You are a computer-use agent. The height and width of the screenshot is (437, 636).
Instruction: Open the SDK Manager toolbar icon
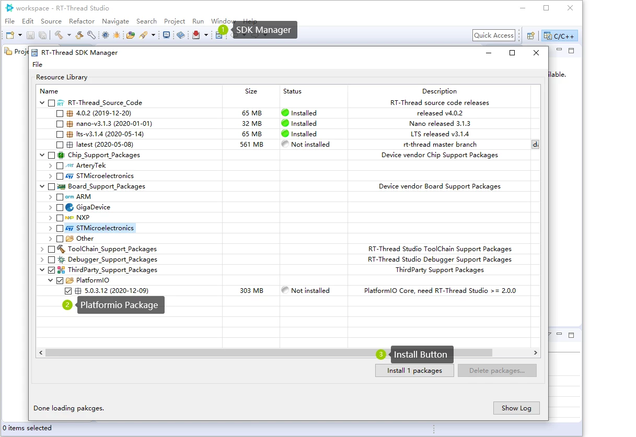219,35
